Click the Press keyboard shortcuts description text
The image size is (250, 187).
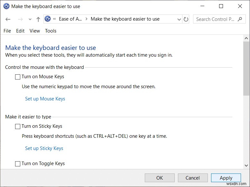click(94, 136)
